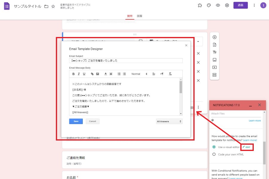
Task: Open the Normal text style dropdown
Action: pos(139,74)
